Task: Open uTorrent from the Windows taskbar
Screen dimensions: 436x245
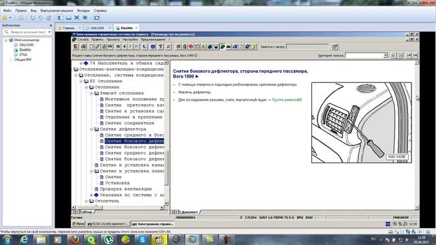Action: coord(108,240)
